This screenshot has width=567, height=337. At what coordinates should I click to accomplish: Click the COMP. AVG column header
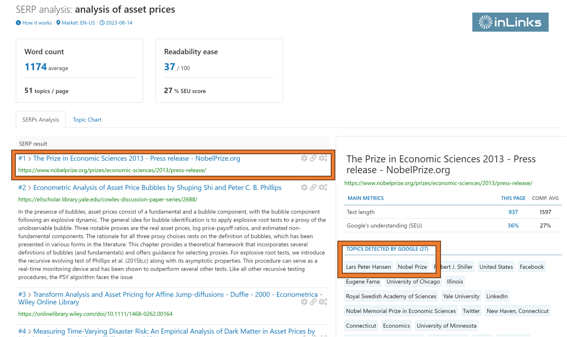click(545, 198)
